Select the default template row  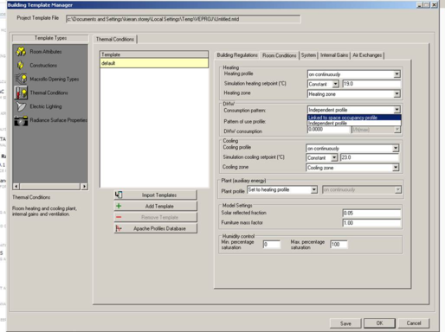(x=154, y=63)
